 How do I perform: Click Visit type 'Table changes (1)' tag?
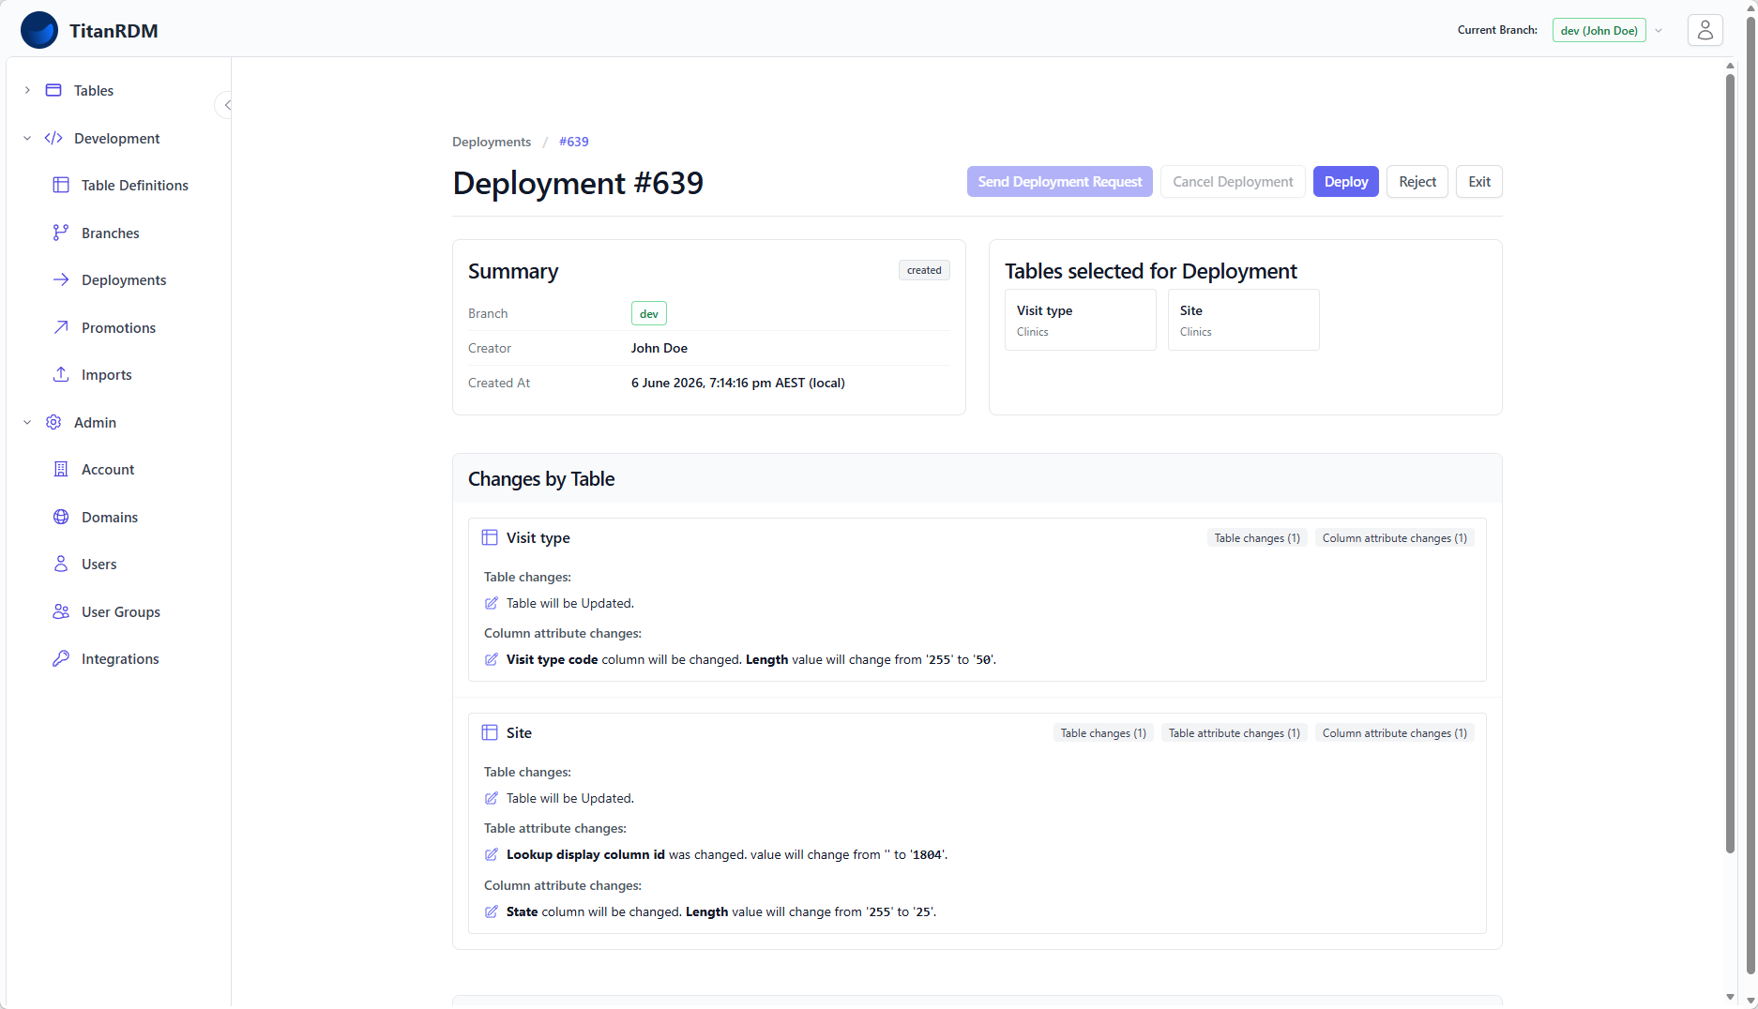[x=1257, y=537]
